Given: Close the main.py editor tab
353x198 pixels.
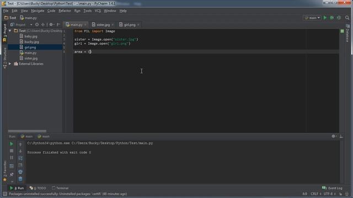Looking at the screenshot, I should point(85,25).
